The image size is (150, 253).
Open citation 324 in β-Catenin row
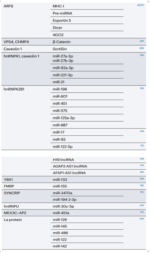pyautogui.click(x=142, y=41)
